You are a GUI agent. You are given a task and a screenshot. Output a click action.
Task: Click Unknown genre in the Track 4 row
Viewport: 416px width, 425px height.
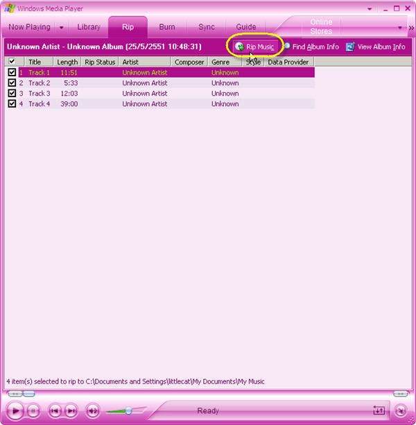(225, 104)
